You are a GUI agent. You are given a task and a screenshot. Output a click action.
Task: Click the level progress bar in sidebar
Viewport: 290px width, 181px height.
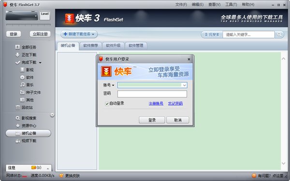[x=29, y=25]
